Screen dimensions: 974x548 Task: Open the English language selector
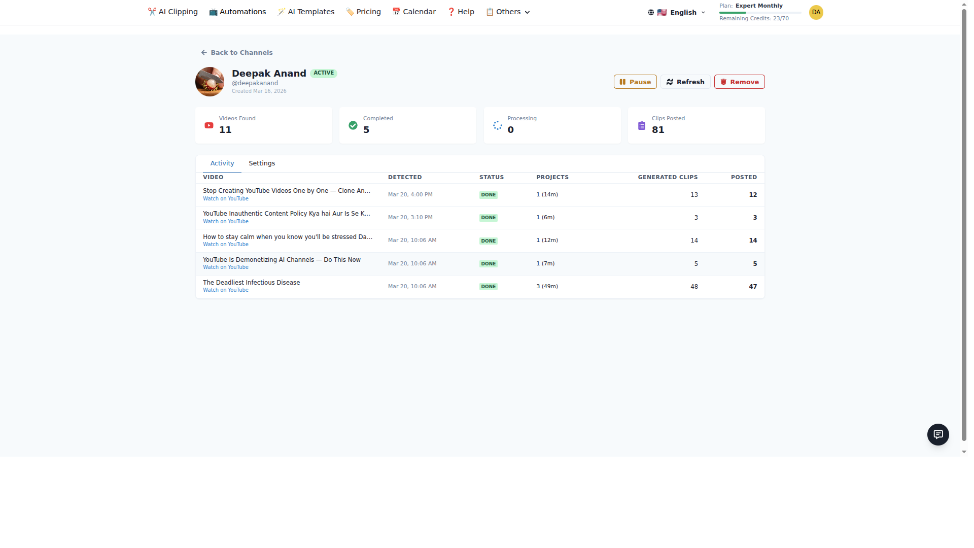[x=683, y=12]
